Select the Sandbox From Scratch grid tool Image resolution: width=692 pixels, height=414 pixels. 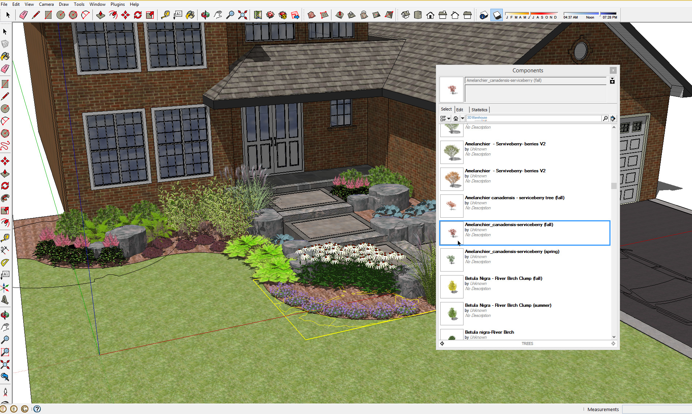[x=324, y=15]
